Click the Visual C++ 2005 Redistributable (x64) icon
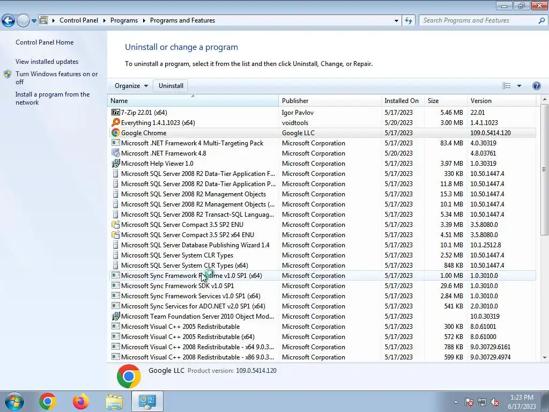The image size is (549, 412). (116, 337)
